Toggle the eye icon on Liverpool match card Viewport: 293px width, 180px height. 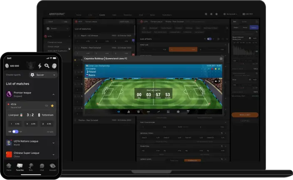[x=46, y=106]
